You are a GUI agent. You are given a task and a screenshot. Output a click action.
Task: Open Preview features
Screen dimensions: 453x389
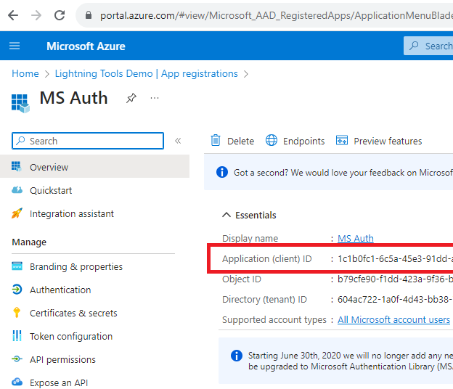(379, 141)
